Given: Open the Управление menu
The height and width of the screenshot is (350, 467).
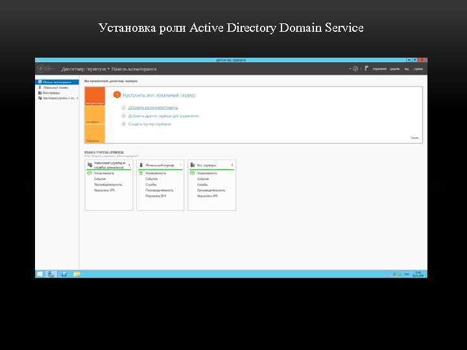Looking at the screenshot, I should 379,69.
